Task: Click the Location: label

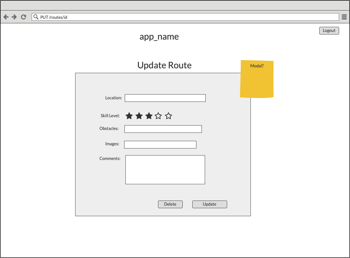Action: (114, 98)
